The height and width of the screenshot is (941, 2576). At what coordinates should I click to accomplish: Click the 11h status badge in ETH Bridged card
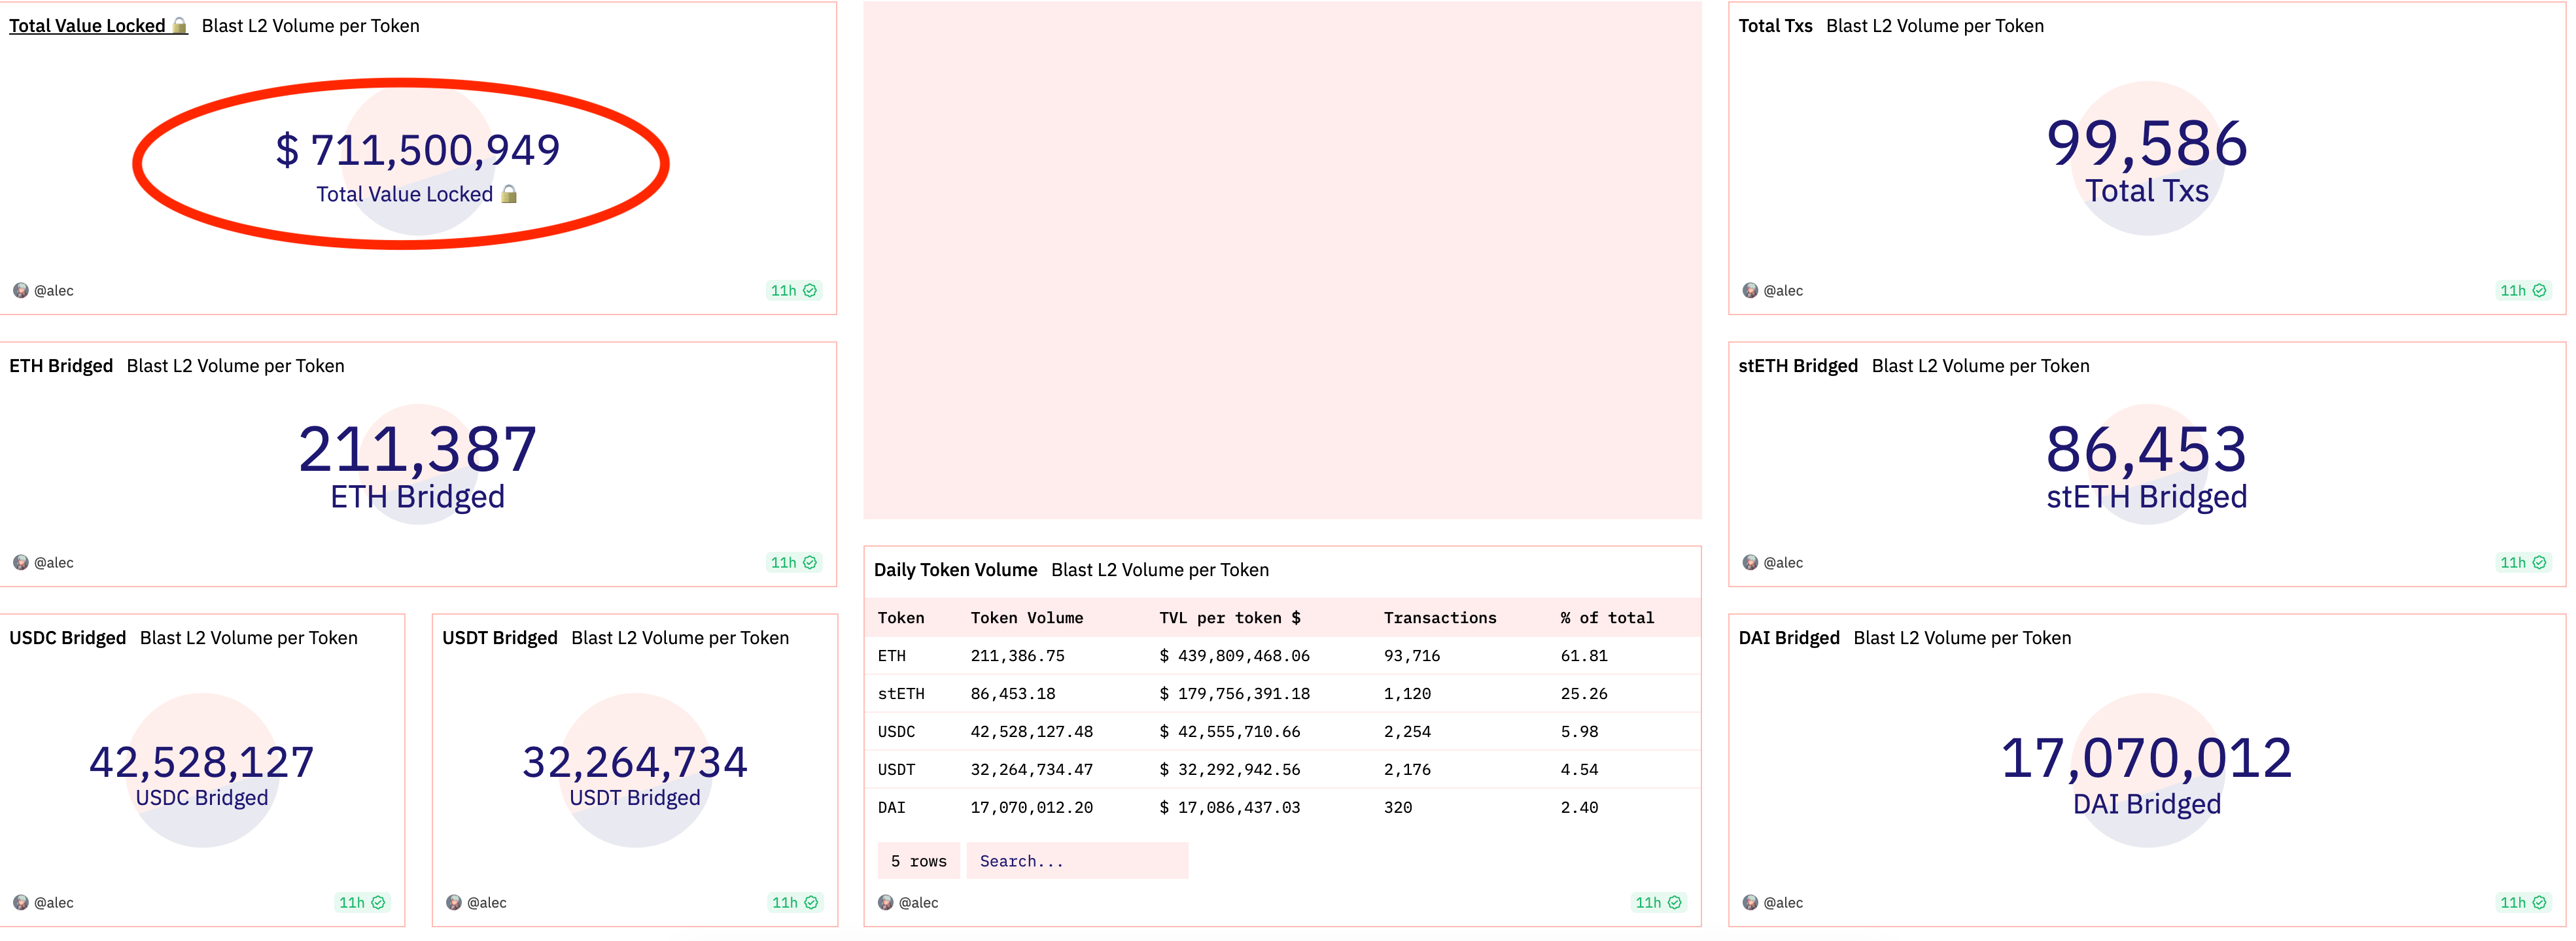794,563
